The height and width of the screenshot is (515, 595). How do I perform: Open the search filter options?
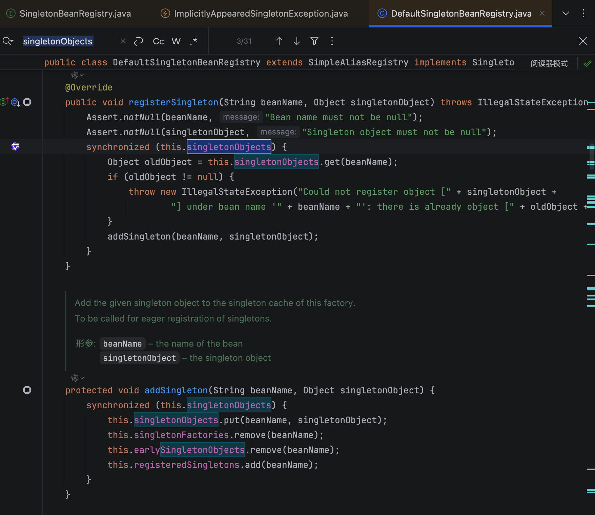pyautogui.click(x=314, y=41)
